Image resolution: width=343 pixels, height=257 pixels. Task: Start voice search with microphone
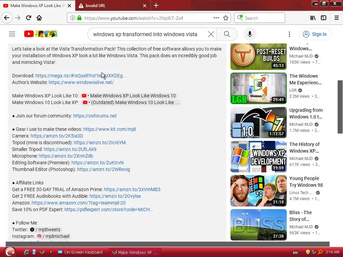(250, 34)
